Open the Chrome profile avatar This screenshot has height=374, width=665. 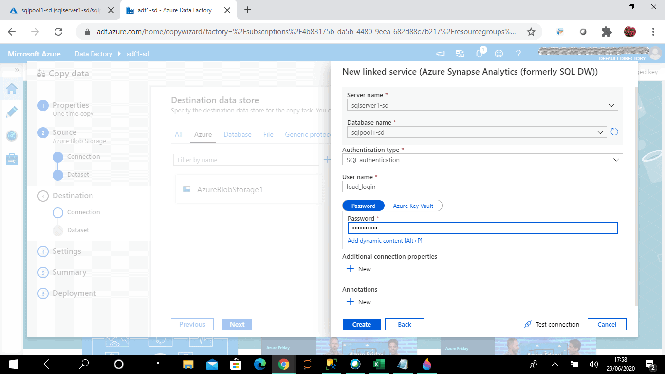pyautogui.click(x=630, y=32)
